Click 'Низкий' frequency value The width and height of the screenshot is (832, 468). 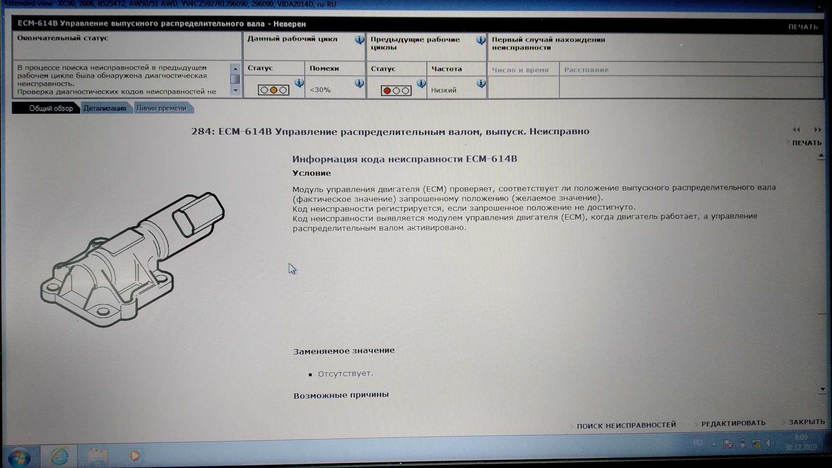click(443, 90)
